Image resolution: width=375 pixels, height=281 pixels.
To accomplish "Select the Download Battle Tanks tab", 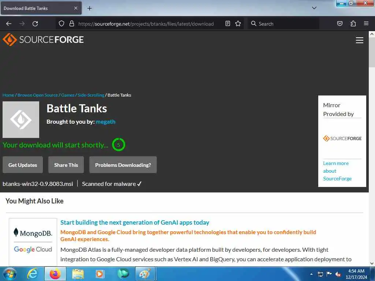I will click(41, 8).
